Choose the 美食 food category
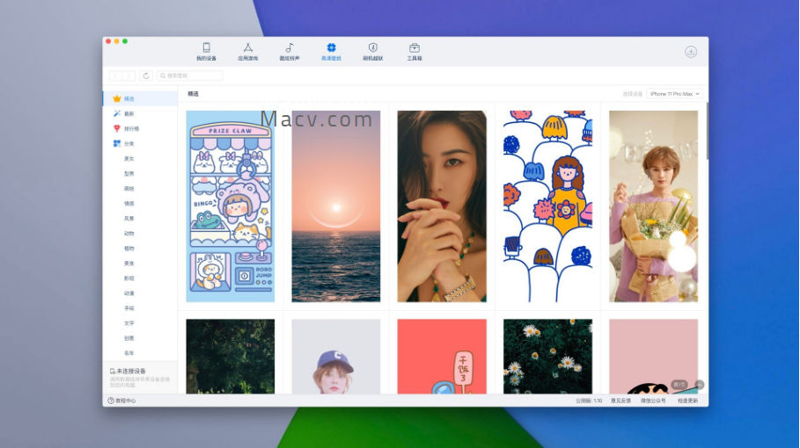The width and height of the screenshot is (800, 448). click(x=129, y=264)
